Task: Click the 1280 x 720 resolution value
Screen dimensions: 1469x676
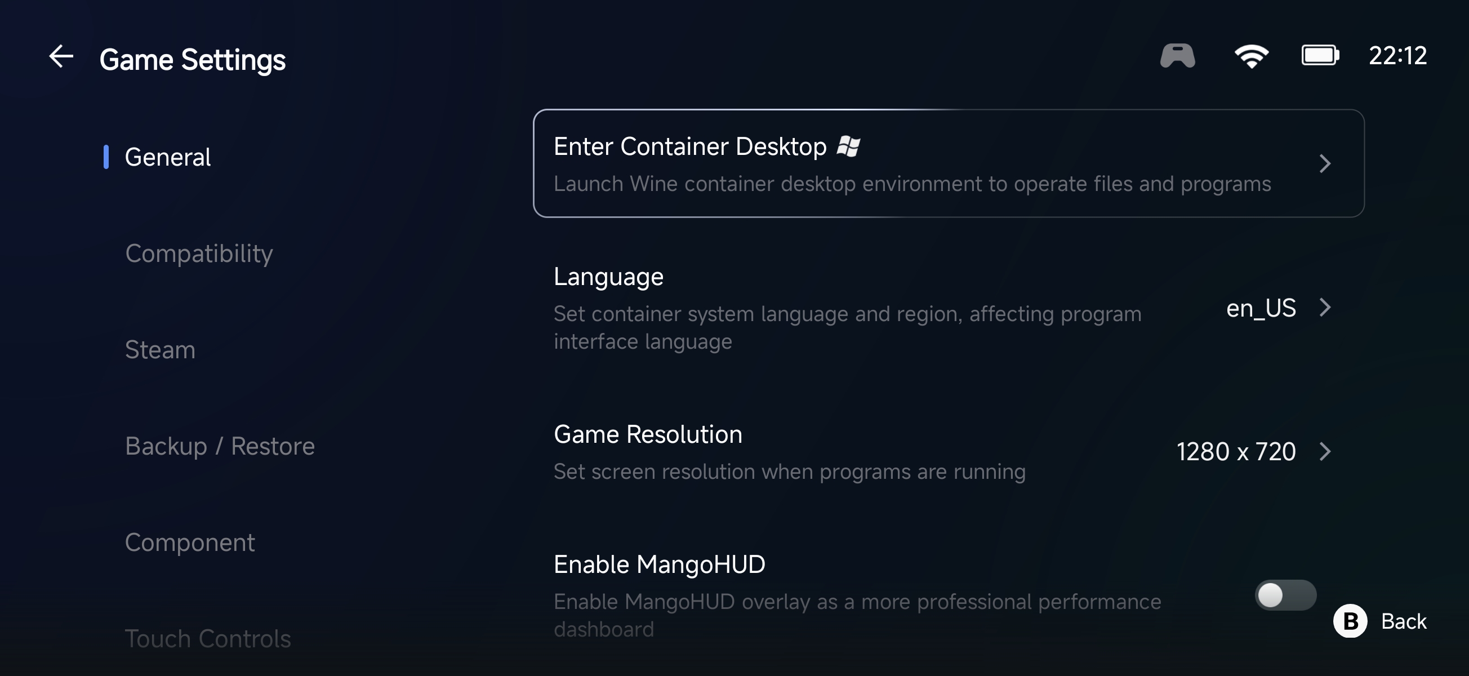Action: (1236, 452)
